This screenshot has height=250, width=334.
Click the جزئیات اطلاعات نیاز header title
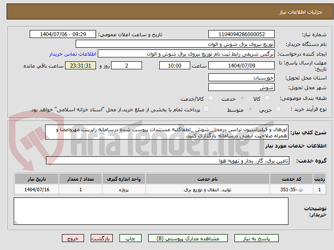pyautogui.click(x=301, y=12)
